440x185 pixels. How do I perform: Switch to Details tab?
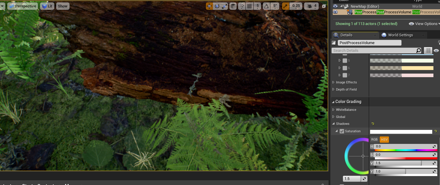(x=355, y=35)
